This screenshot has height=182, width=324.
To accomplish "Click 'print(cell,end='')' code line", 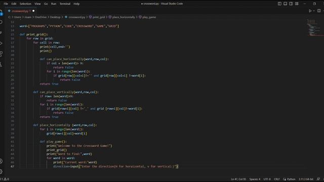I will pos(55,47).
